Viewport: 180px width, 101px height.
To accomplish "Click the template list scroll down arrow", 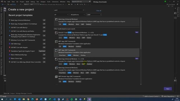I will coord(141,84).
